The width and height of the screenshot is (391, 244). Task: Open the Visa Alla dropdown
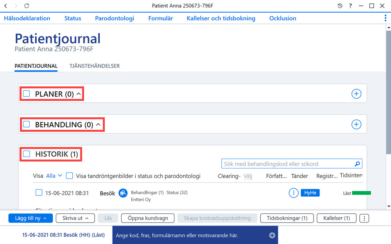pyautogui.click(x=54, y=176)
